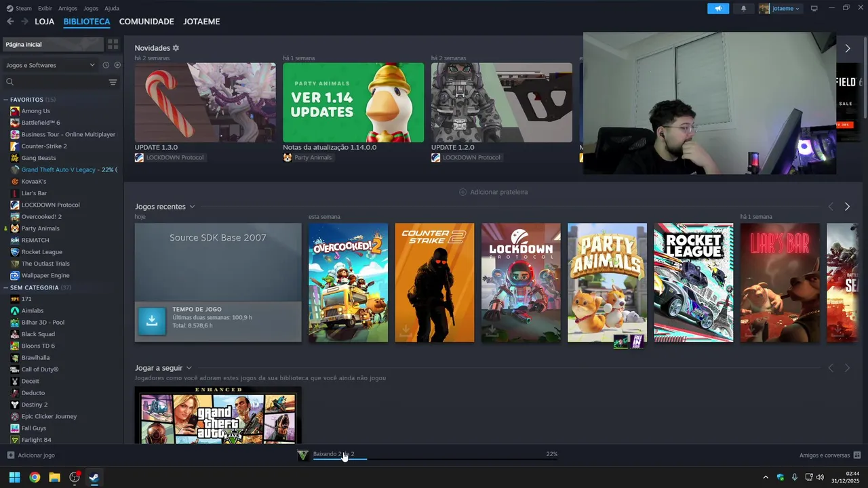This screenshot has width=868, height=488.
Task: Open the Jogos menu
Action: click(x=91, y=8)
